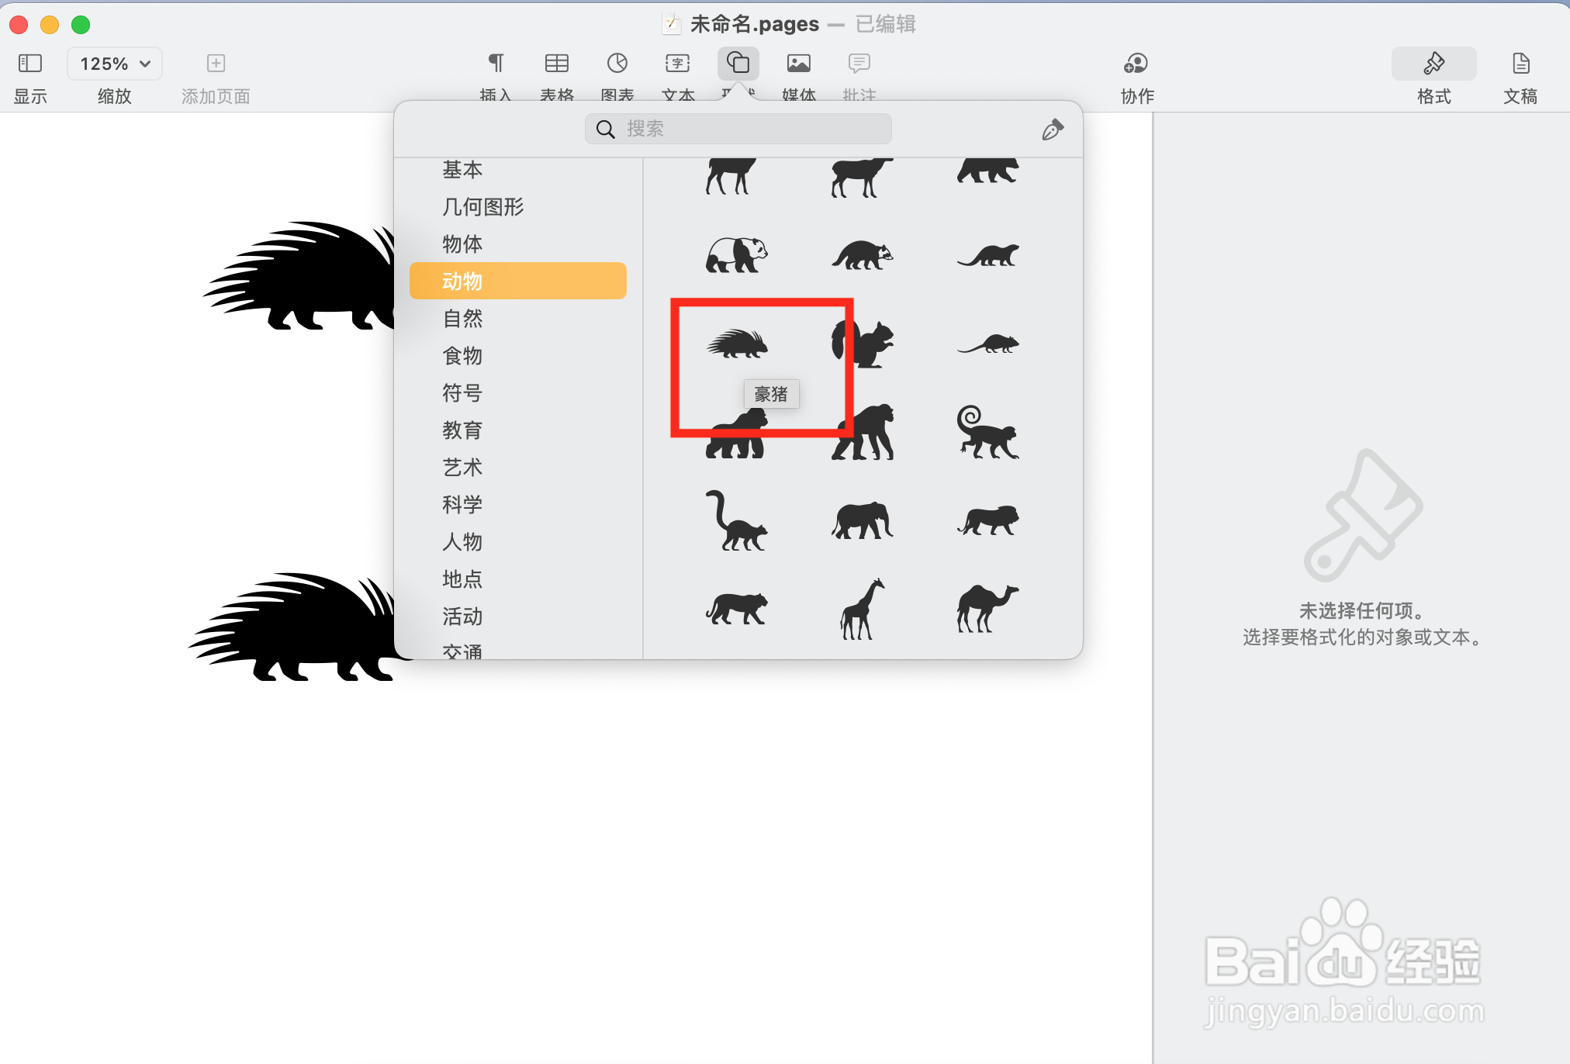Image resolution: width=1570 pixels, height=1064 pixels.
Task: Click the Media toolbar icon
Action: (798, 64)
